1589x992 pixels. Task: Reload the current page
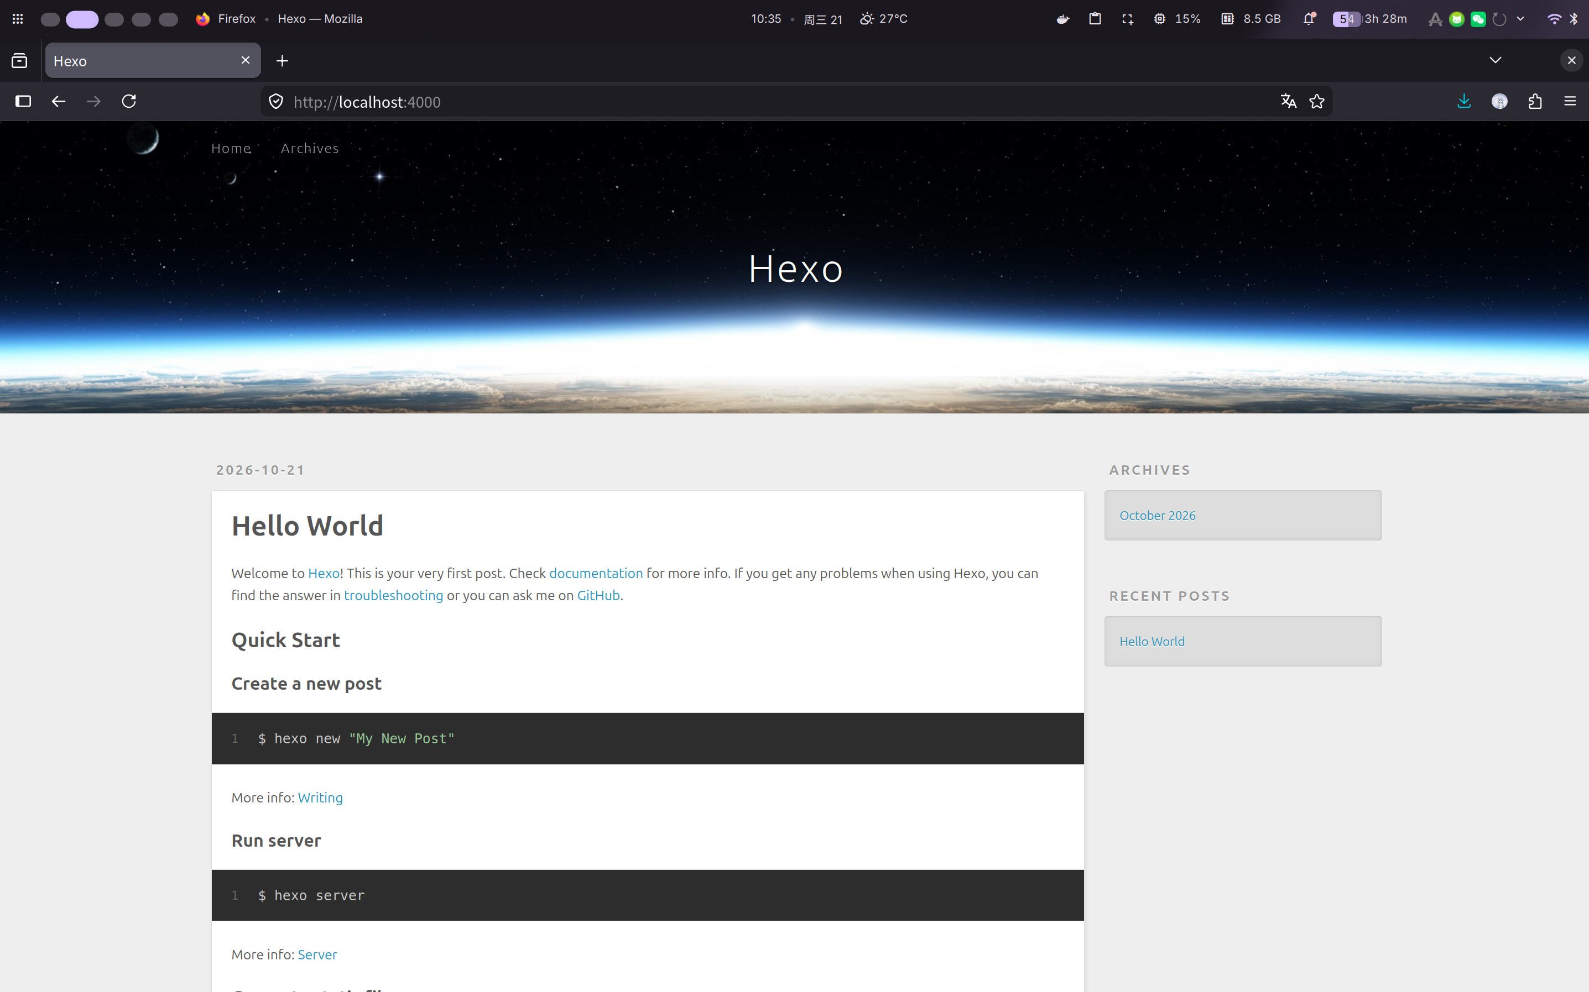click(x=129, y=101)
